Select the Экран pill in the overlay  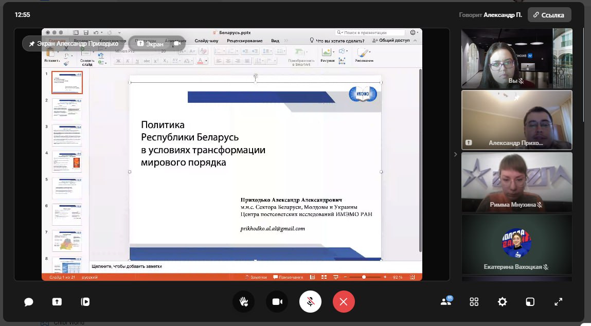150,44
